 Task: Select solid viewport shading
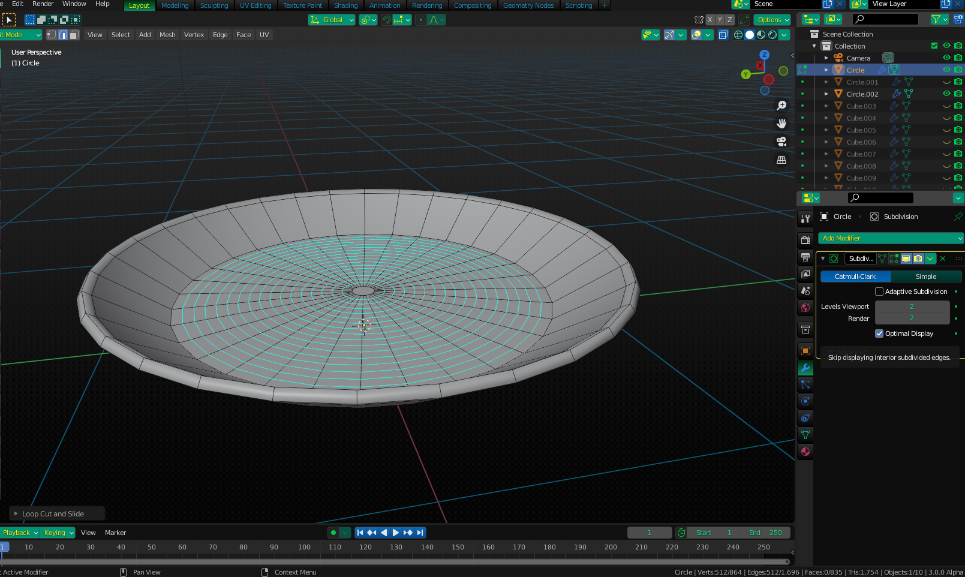click(x=750, y=35)
